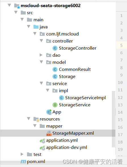Click the StorageService interface icon
127x167 pixels.
55,105
